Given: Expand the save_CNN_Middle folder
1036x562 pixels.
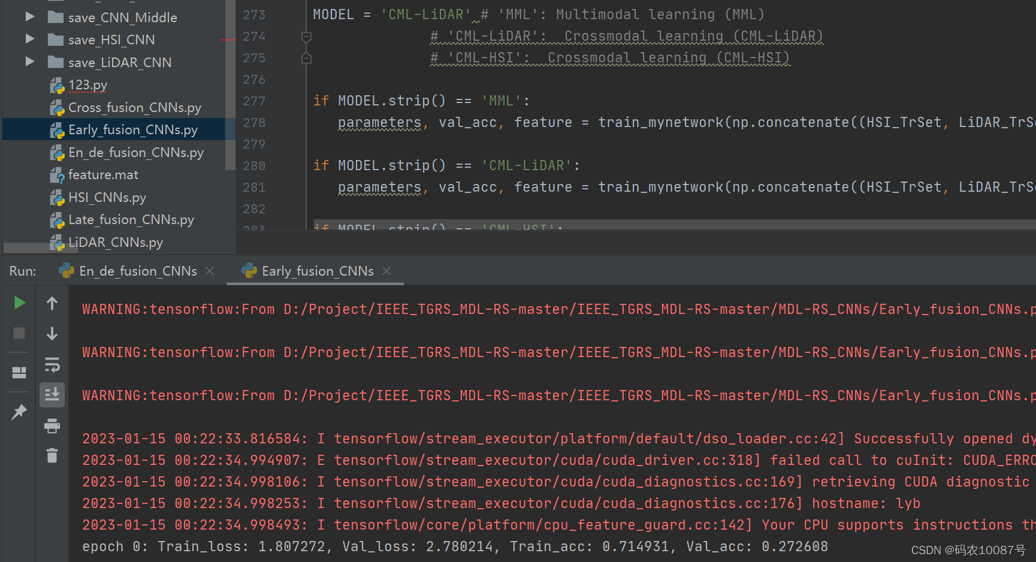Looking at the screenshot, I should (29, 17).
